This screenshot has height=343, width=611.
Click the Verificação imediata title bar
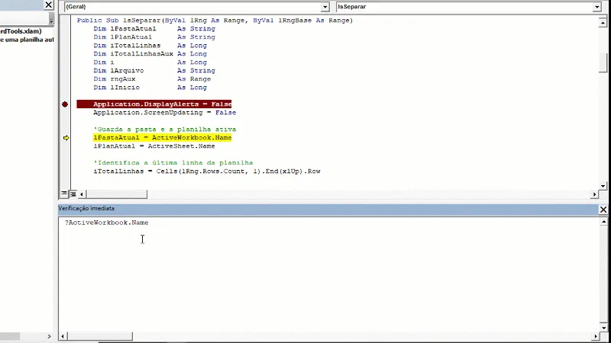(328, 209)
